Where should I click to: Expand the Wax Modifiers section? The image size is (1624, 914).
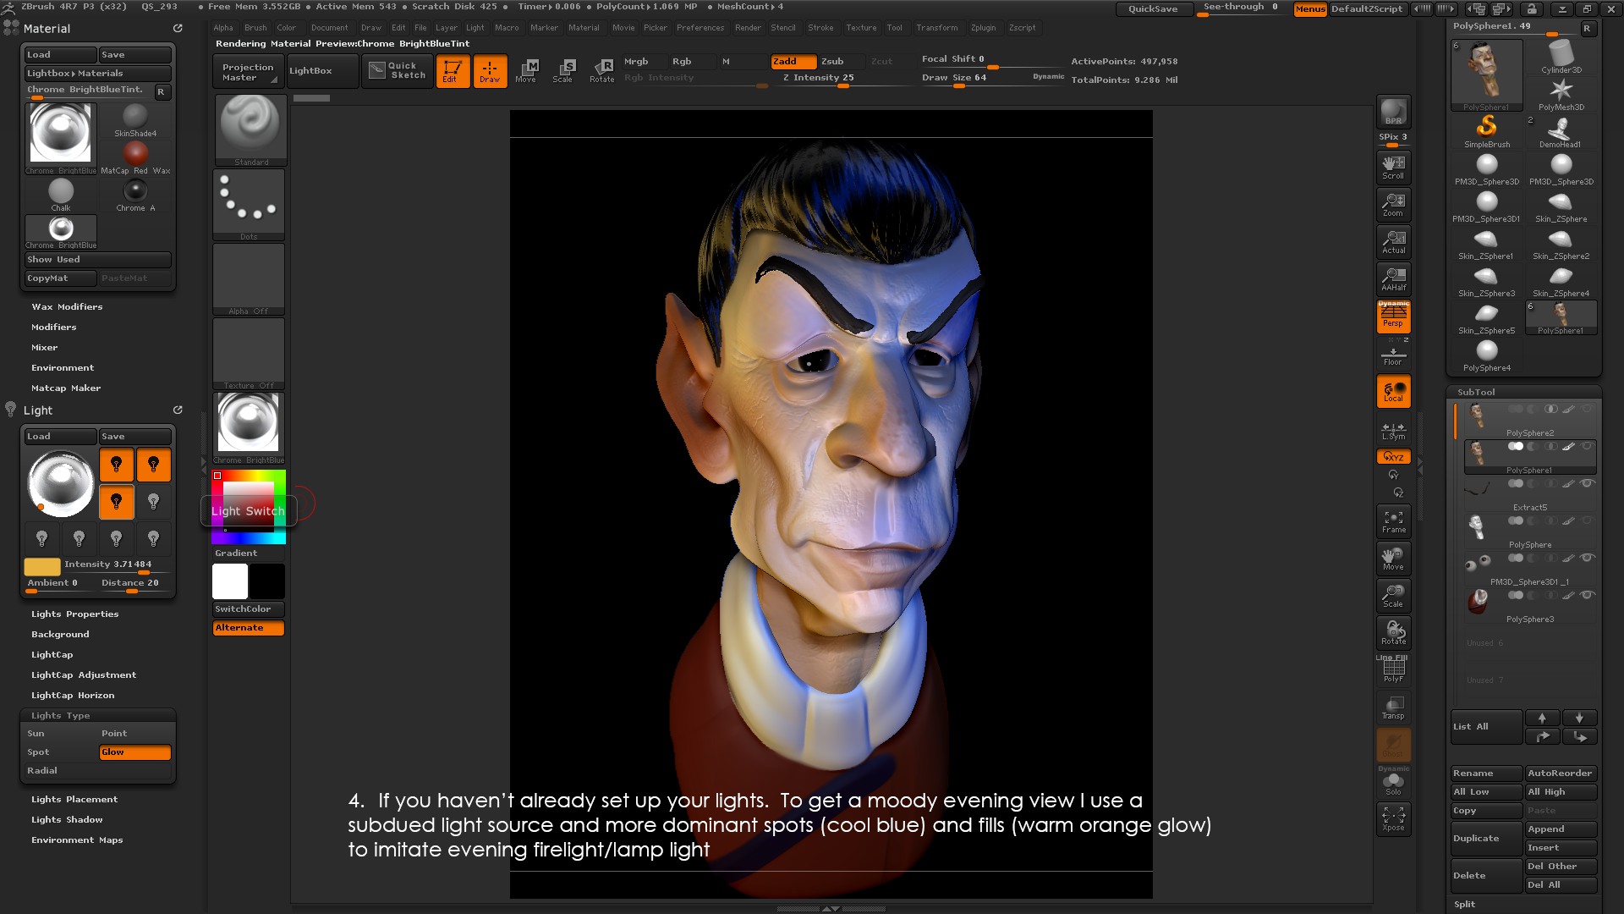[67, 306]
